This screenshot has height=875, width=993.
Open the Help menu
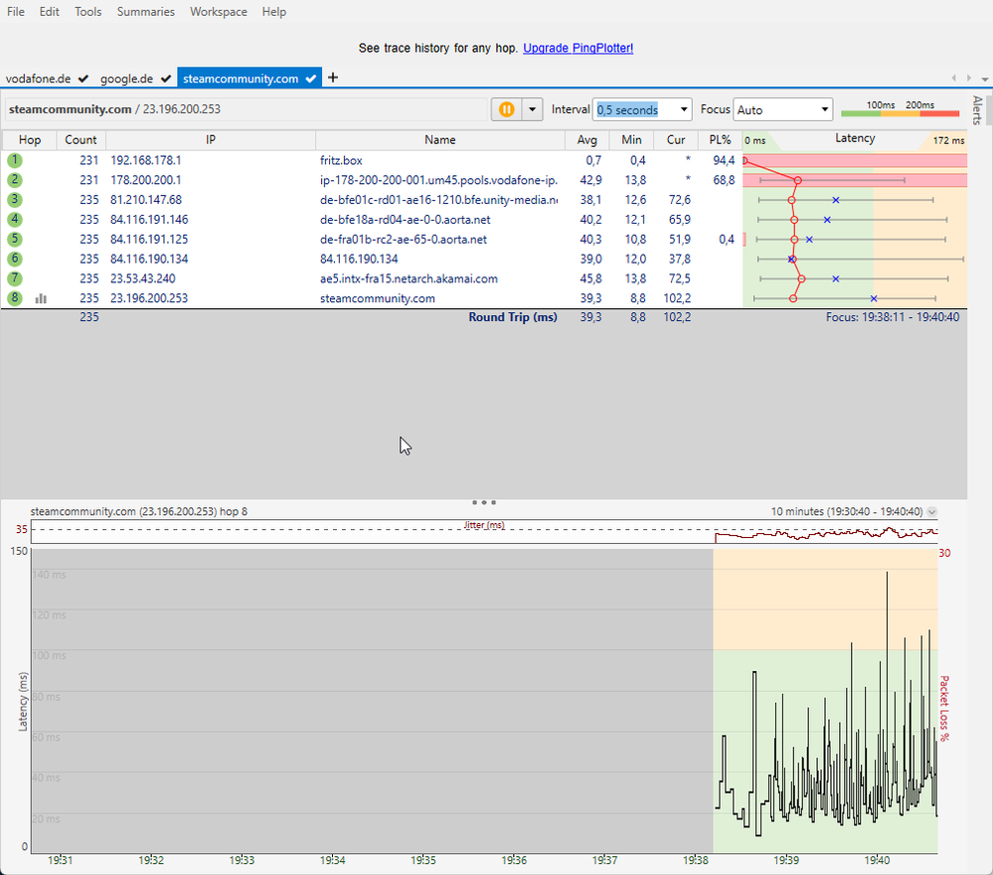[274, 11]
